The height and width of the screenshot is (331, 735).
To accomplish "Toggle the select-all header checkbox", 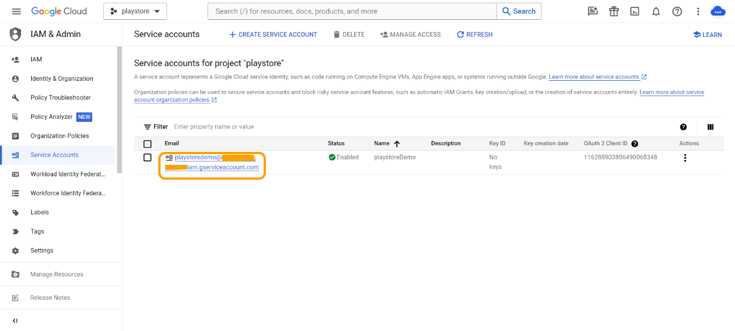I will 147,144.
